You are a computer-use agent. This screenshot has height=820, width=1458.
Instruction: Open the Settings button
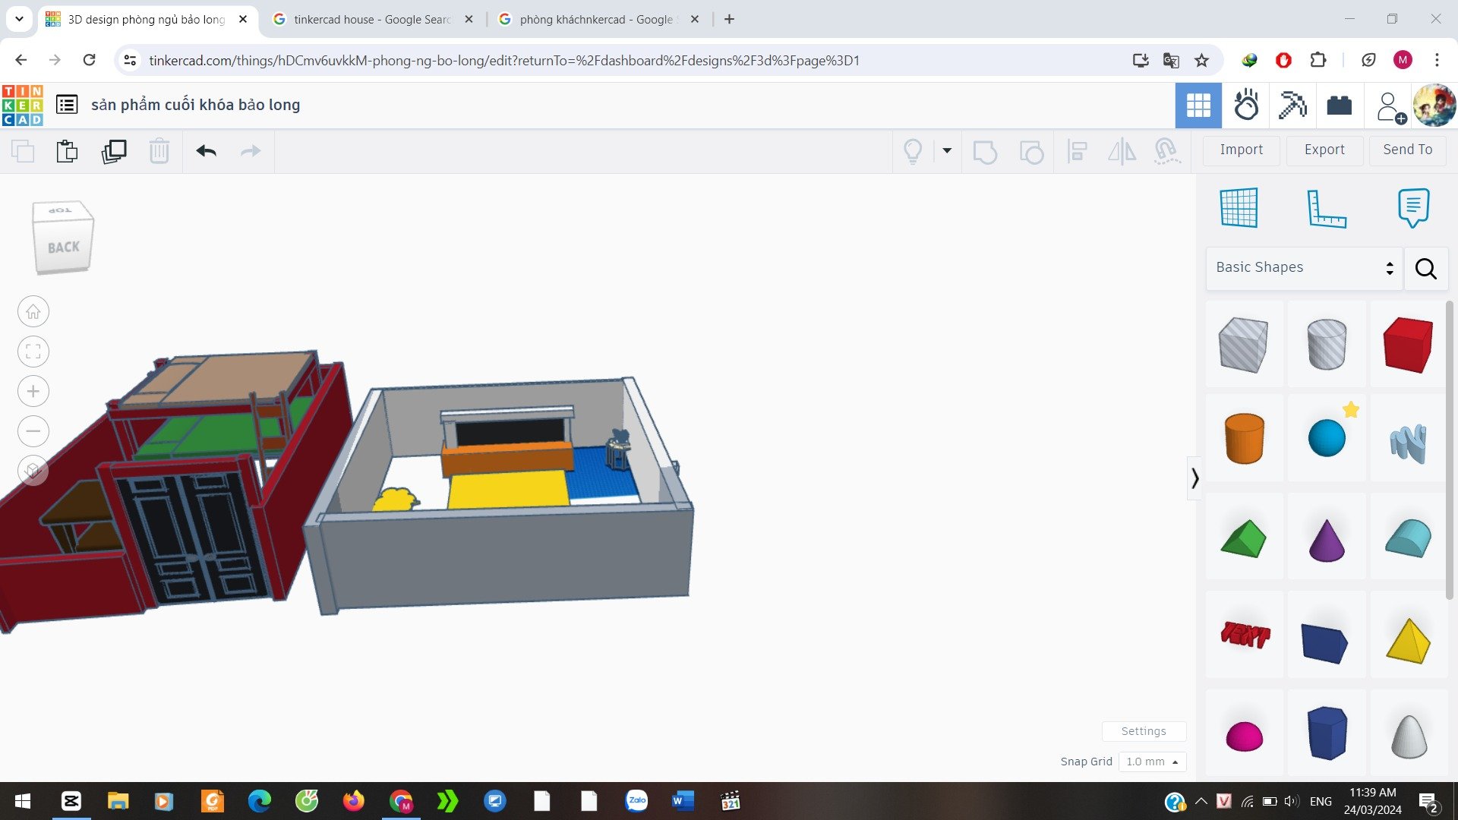coord(1144,730)
